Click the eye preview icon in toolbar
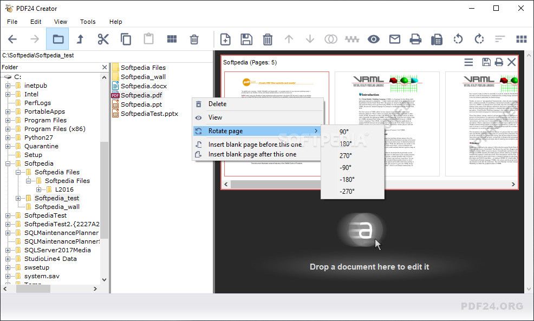This screenshot has width=534, height=321. click(x=374, y=40)
